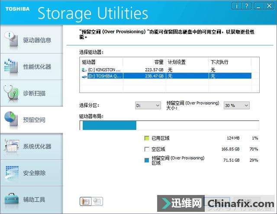Expand the 选择分区 D: partition dropdown
Image resolution: width=277 pixels, height=214 pixels.
[148, 105]
